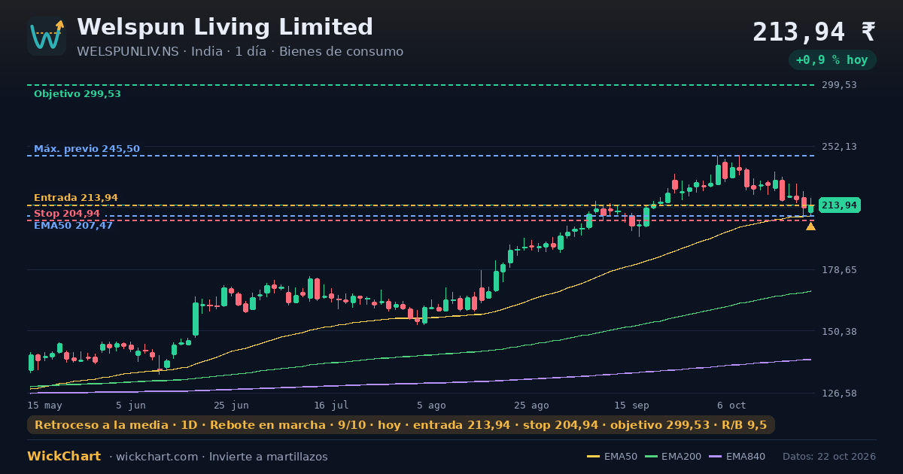
Task: Click the 15 sep date label
Action: pyautogui.click(x=631, y=405)
